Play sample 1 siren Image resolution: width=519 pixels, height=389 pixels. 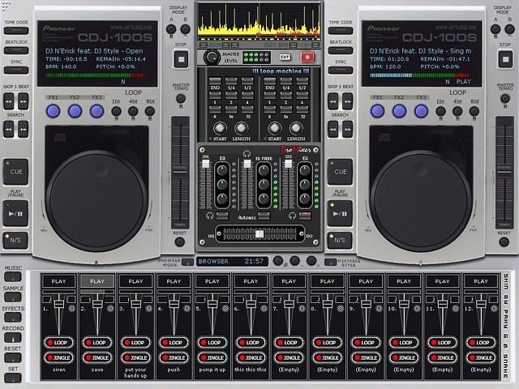[58, 281]
